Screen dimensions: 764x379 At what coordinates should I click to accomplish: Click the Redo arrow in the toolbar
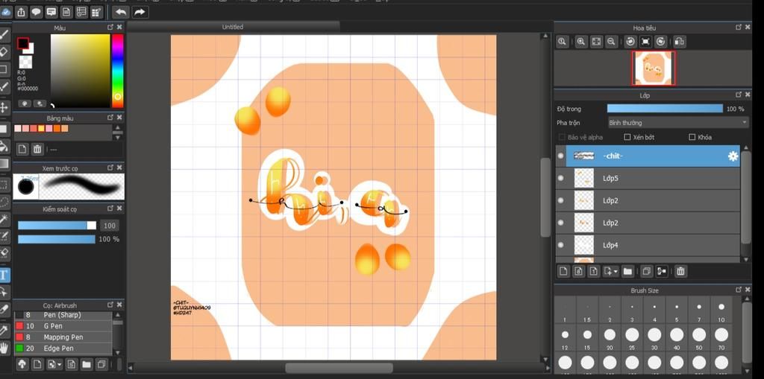140,12
